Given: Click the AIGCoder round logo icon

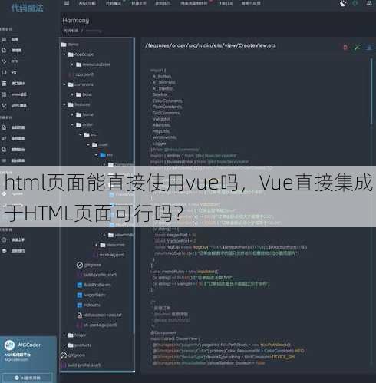Looking at the screenshot, I should click(9, 345).
